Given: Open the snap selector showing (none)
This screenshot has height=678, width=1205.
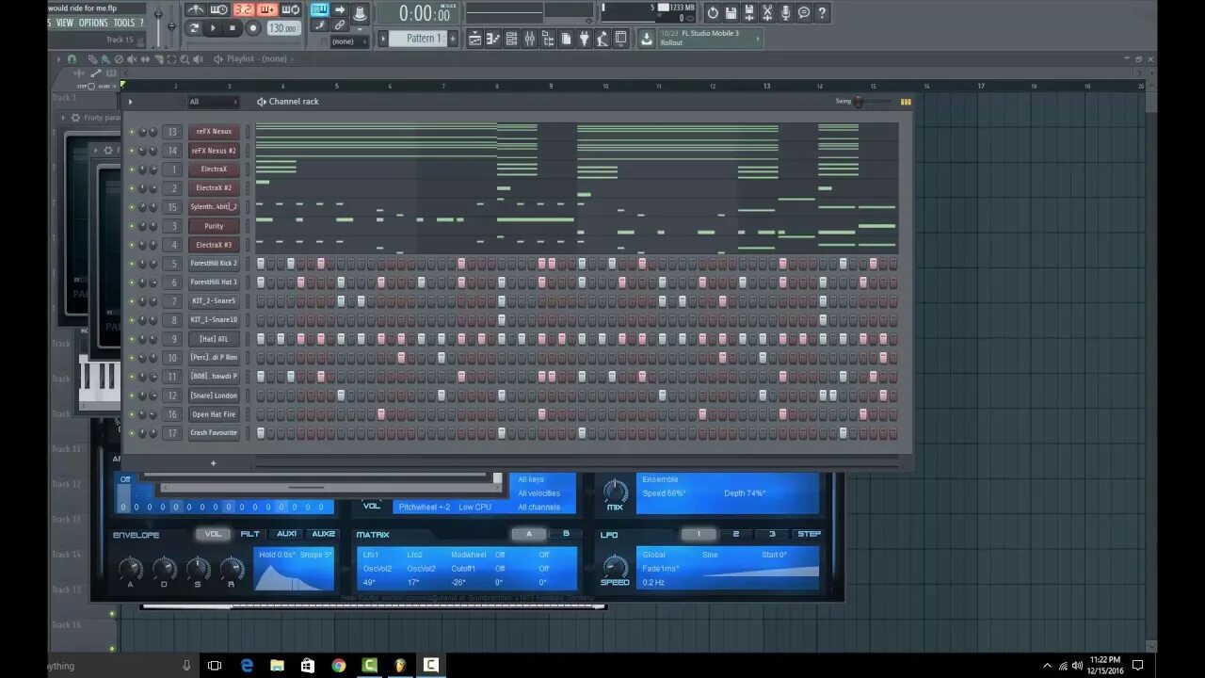Looking at the screenshot, I should coord(347,41).
